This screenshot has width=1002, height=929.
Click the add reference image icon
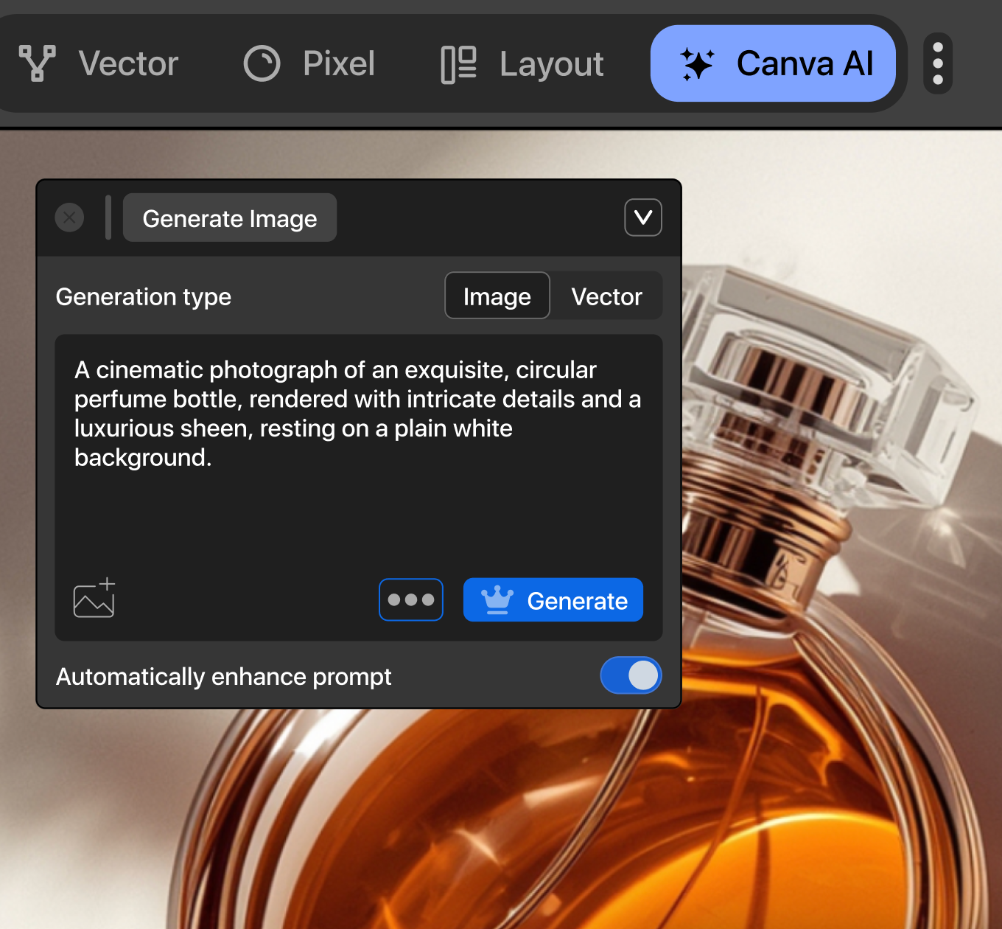94,598
